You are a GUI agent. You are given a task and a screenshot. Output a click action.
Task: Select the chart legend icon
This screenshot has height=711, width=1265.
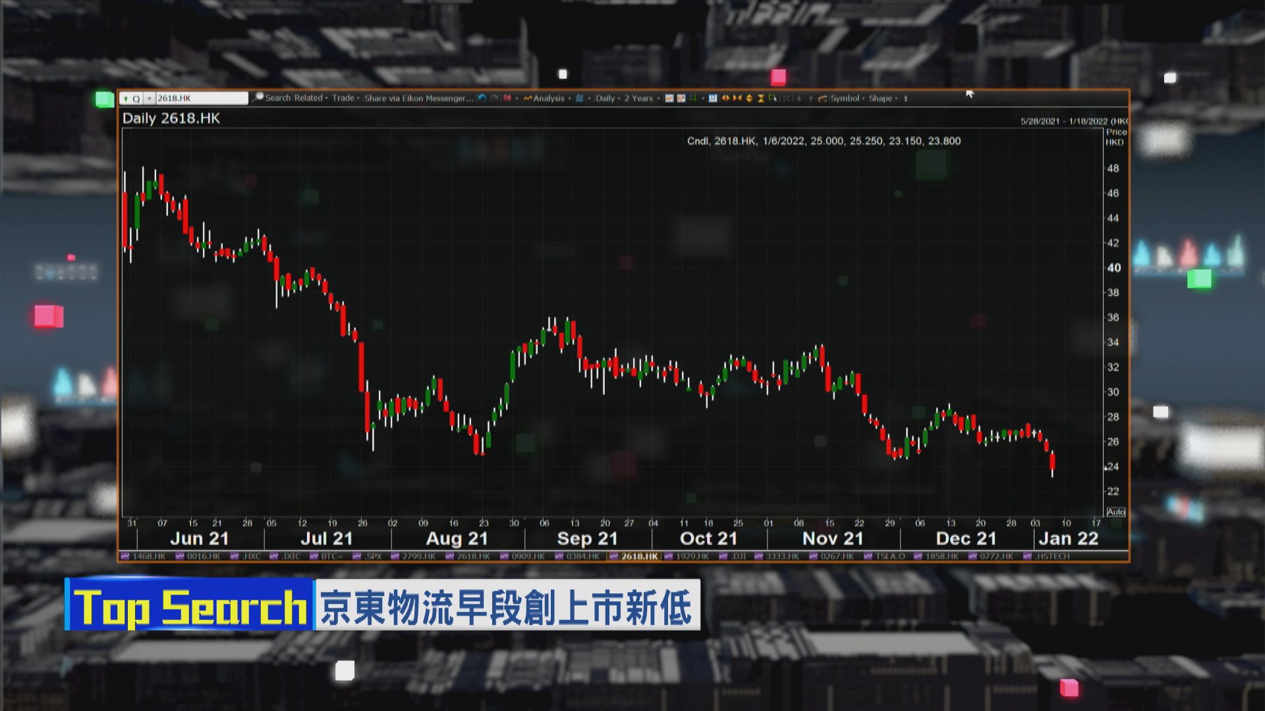click(x=713, y=99)
